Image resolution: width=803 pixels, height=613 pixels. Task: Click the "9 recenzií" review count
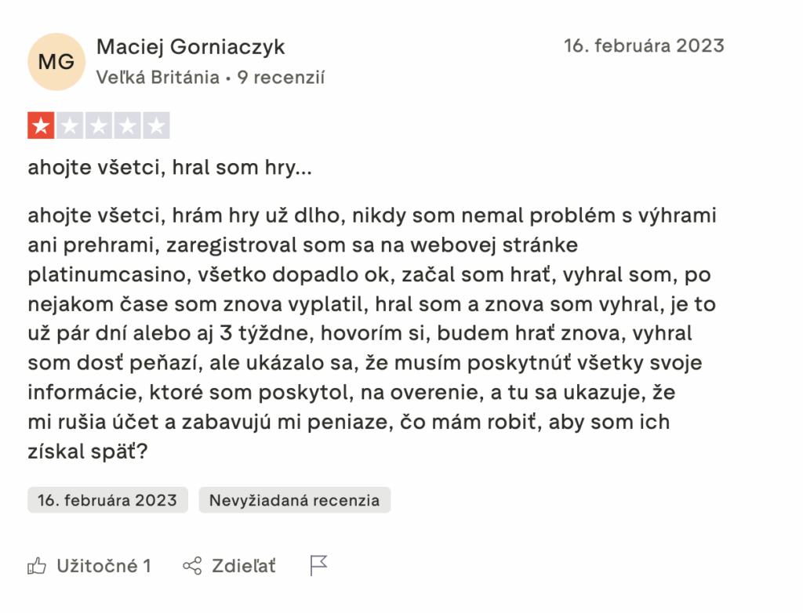point(282,78)
